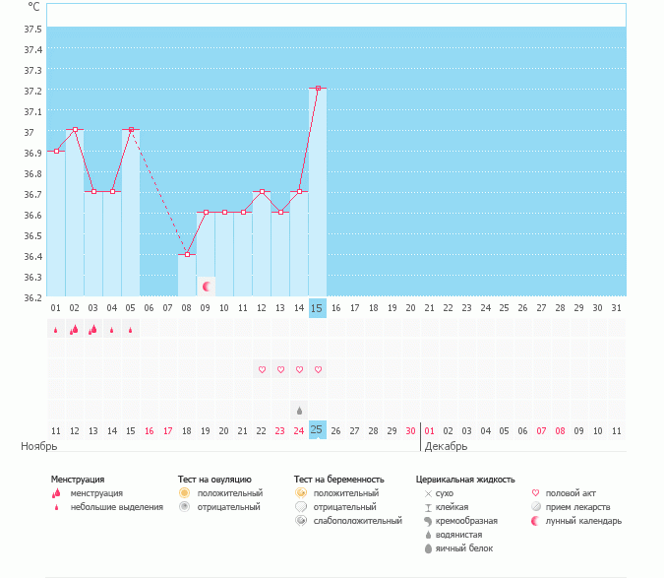Click red calendar date 30 November

tap(410, 431)
